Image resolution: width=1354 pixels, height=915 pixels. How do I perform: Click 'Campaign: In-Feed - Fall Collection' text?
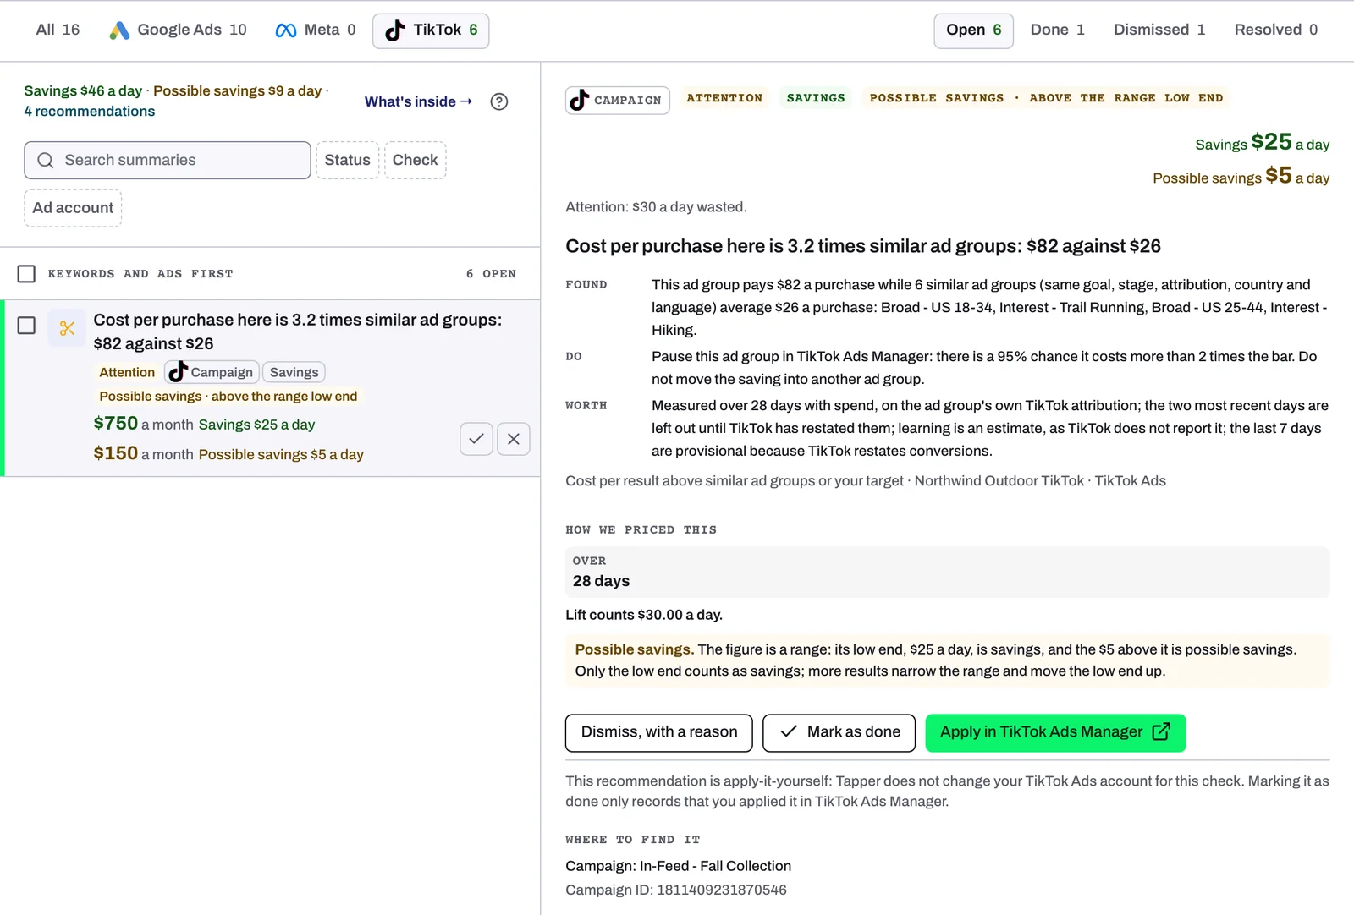679,866
